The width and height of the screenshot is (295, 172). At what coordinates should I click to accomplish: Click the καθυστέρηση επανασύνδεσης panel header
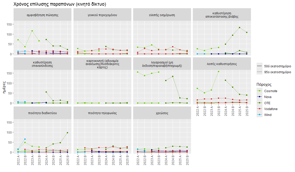(43, 64)
